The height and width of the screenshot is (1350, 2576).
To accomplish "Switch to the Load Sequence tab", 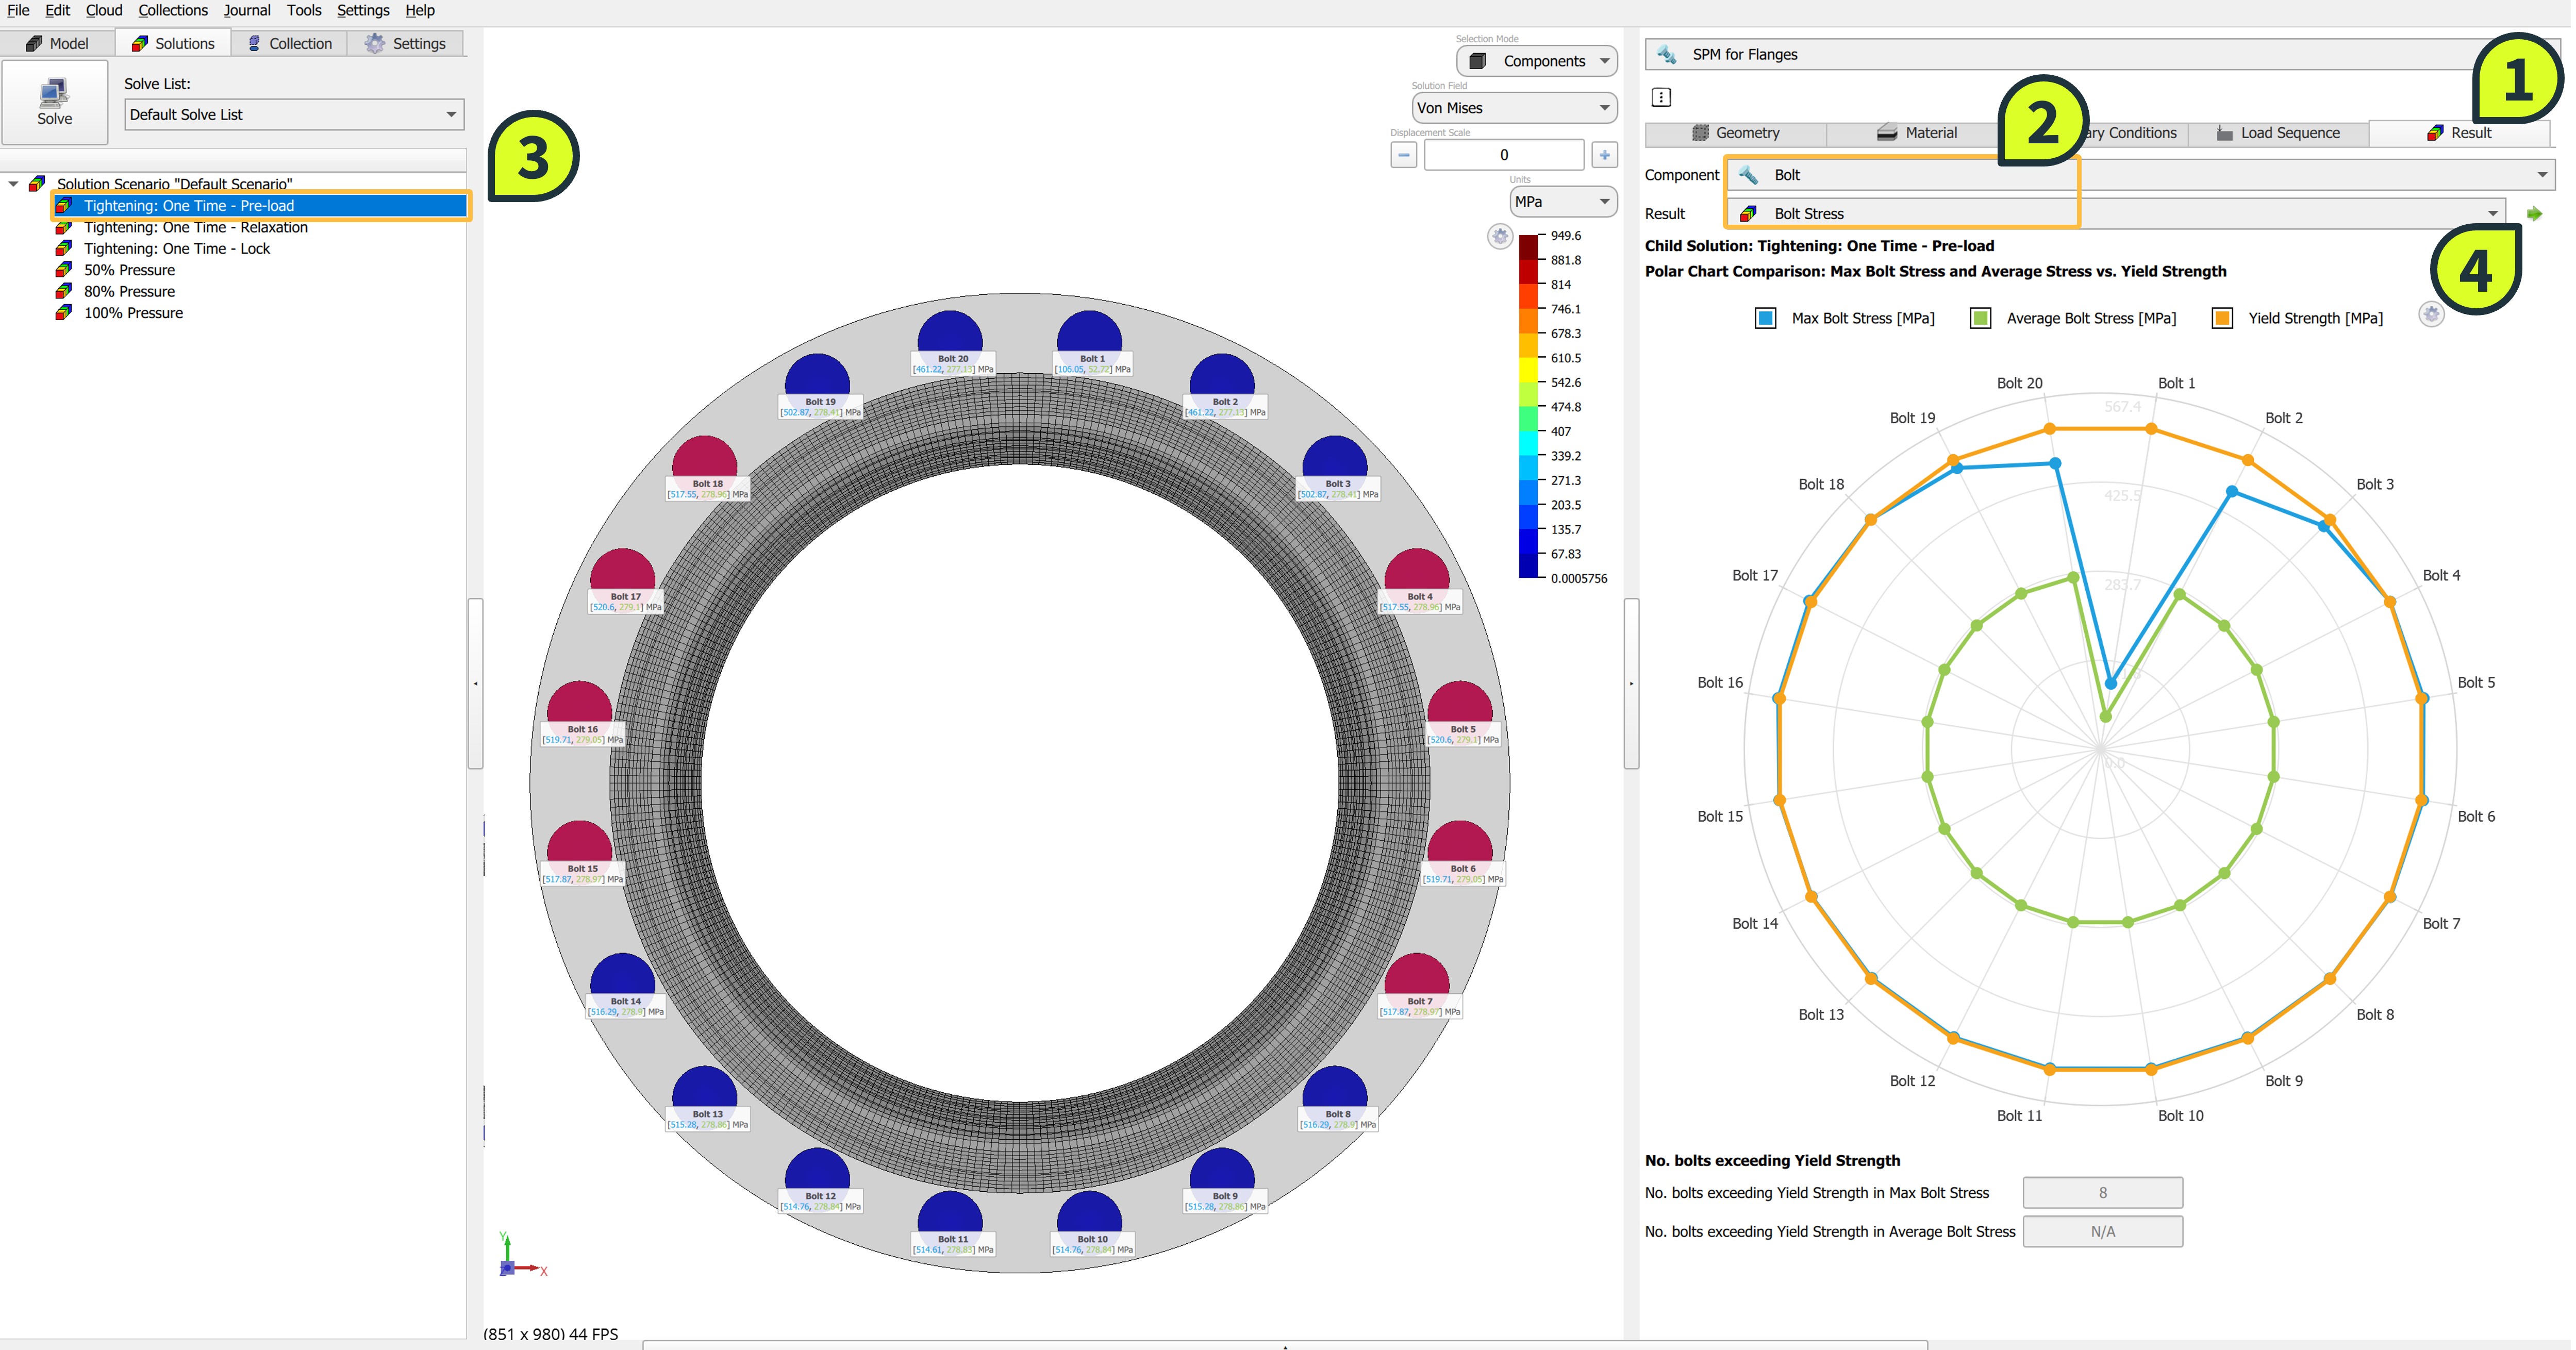I will (2277, 133).
